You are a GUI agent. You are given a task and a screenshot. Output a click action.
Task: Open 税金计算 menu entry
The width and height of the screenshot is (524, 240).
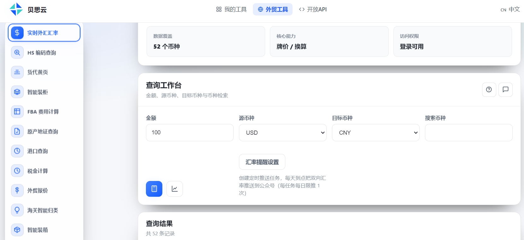pyautogui.click(x=44, y=171)
